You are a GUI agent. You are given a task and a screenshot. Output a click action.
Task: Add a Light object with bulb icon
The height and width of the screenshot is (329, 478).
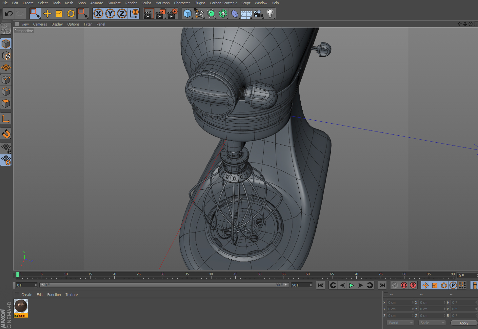pos(270,13)
